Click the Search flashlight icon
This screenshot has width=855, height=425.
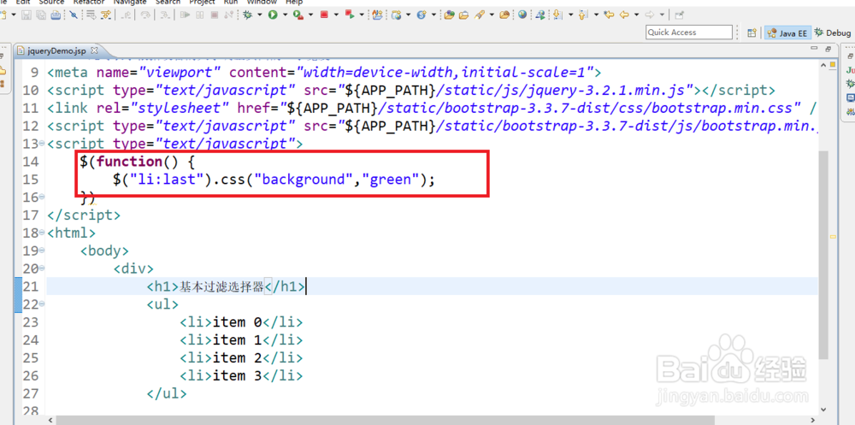[x=480, y=15]
